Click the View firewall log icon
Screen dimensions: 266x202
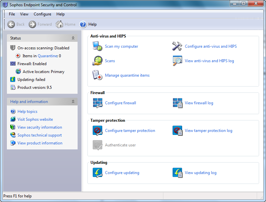pyautogui.click(x=177, y=103)
